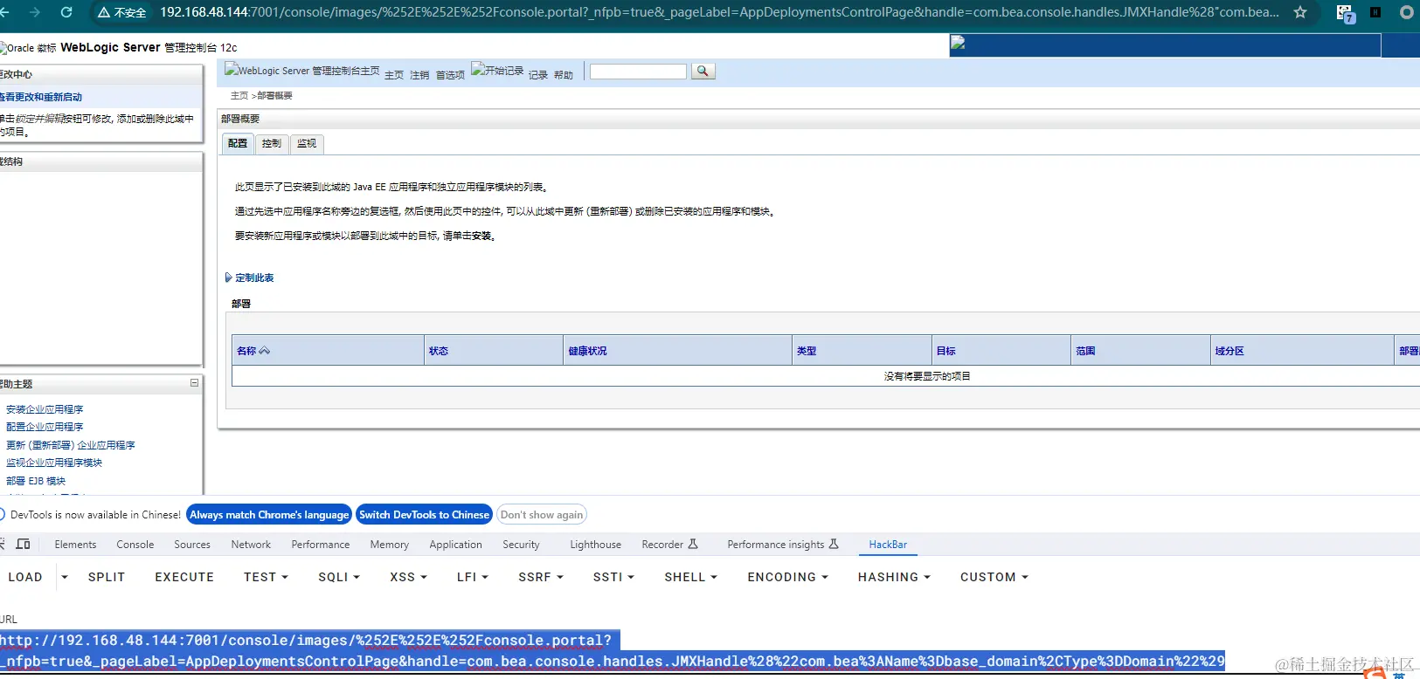The width and height of the screenshot is (1420, 679).
Task: Toggle the DevTools device toolbar icon
Action: pos(24,544)
